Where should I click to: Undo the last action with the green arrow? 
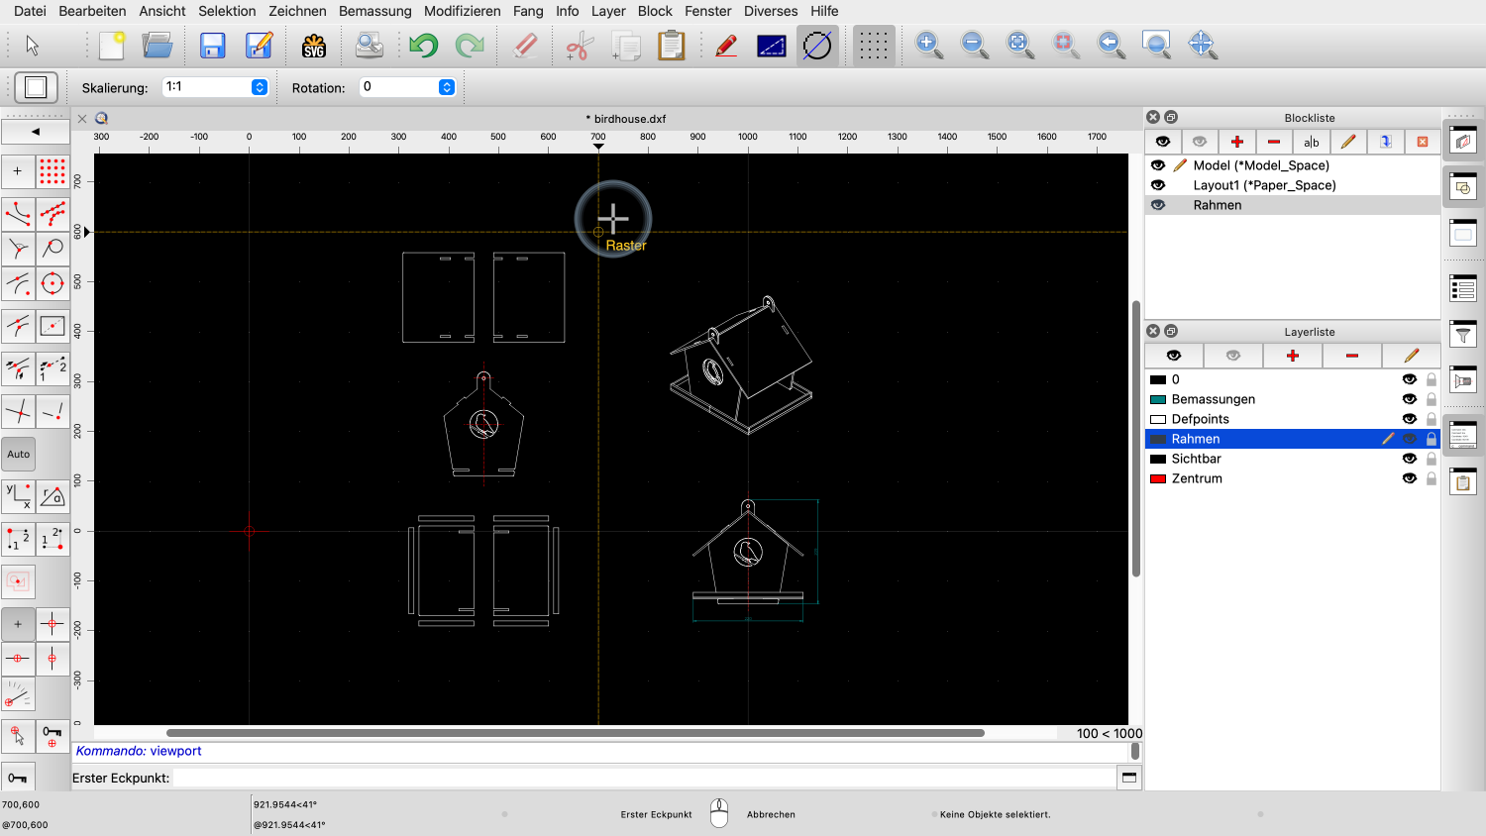[x=423, y=45]
